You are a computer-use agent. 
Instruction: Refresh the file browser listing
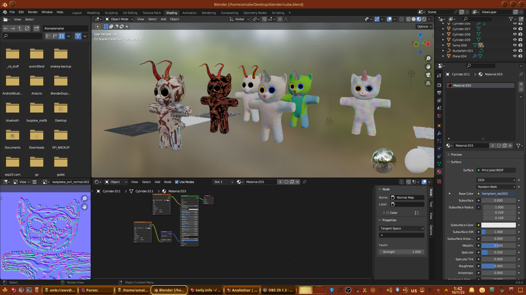[27, 28]
